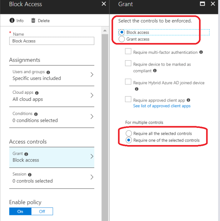Click the Delete trash icon
The image size is (220, 221).
coord(34,21)
